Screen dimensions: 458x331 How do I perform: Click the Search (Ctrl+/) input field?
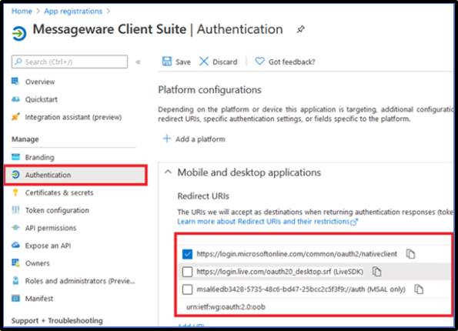click(69, 62)
